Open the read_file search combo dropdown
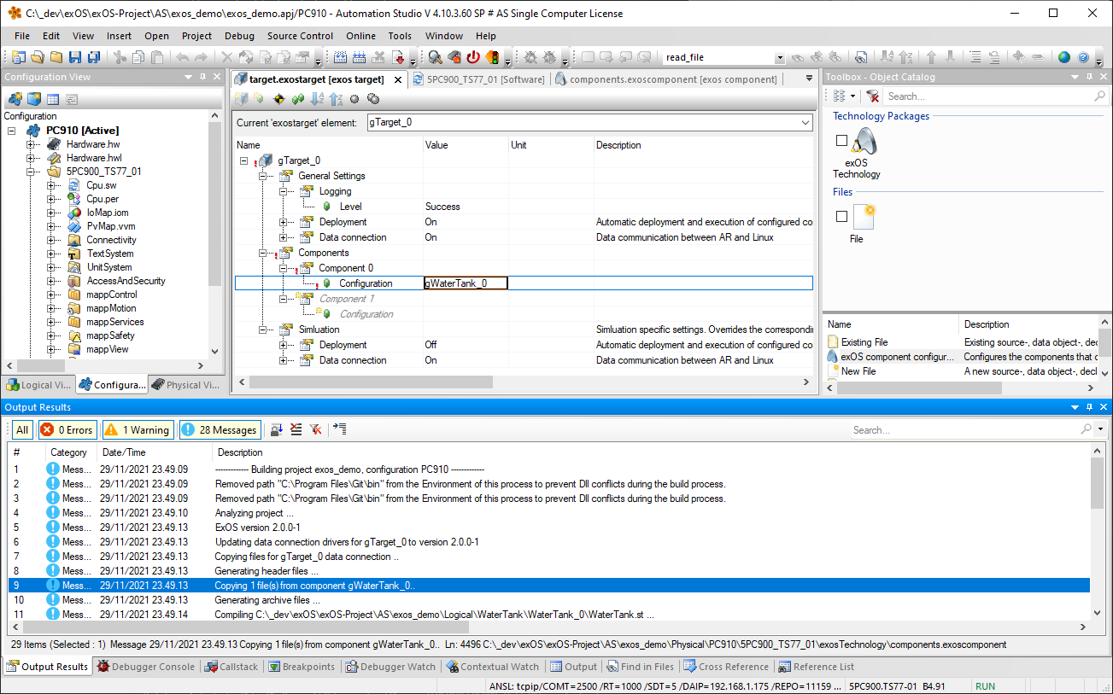This screenshot has height=694, width=1113. [780, 57]
